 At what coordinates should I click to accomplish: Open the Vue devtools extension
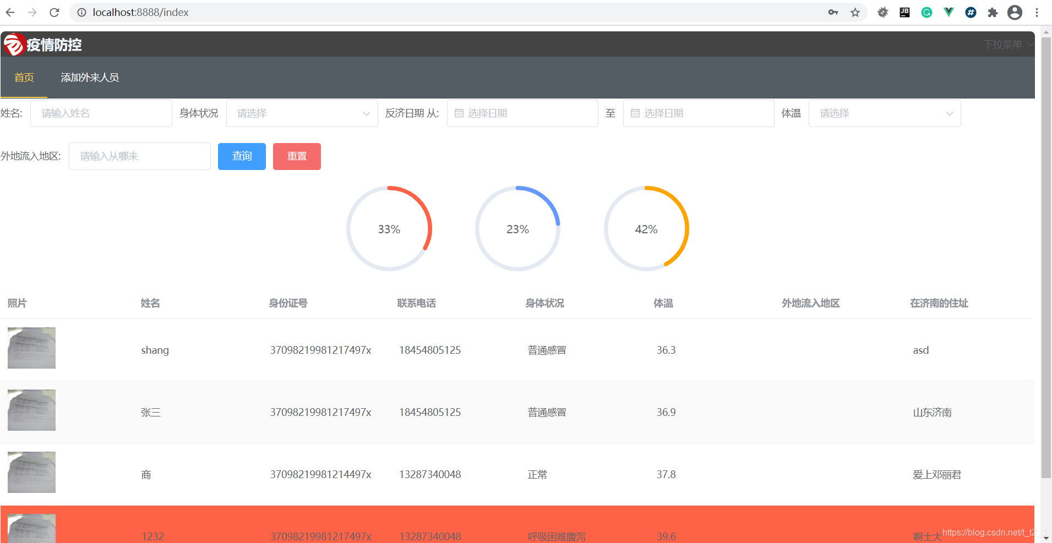click(949, 12)
